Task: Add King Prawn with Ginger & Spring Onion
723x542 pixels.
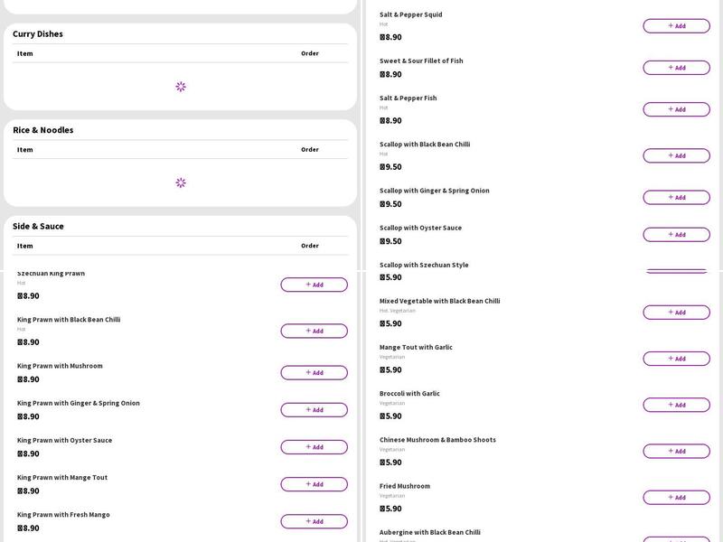Action: click(314, 410)
